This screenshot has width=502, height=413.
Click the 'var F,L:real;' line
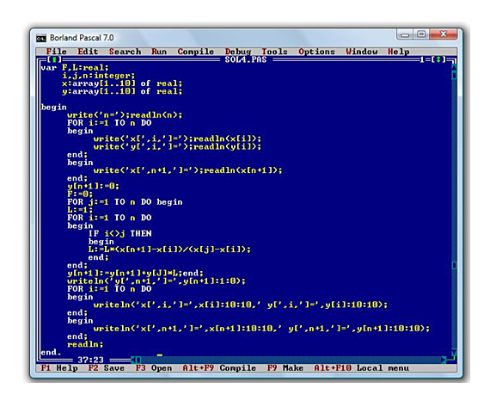75,68
